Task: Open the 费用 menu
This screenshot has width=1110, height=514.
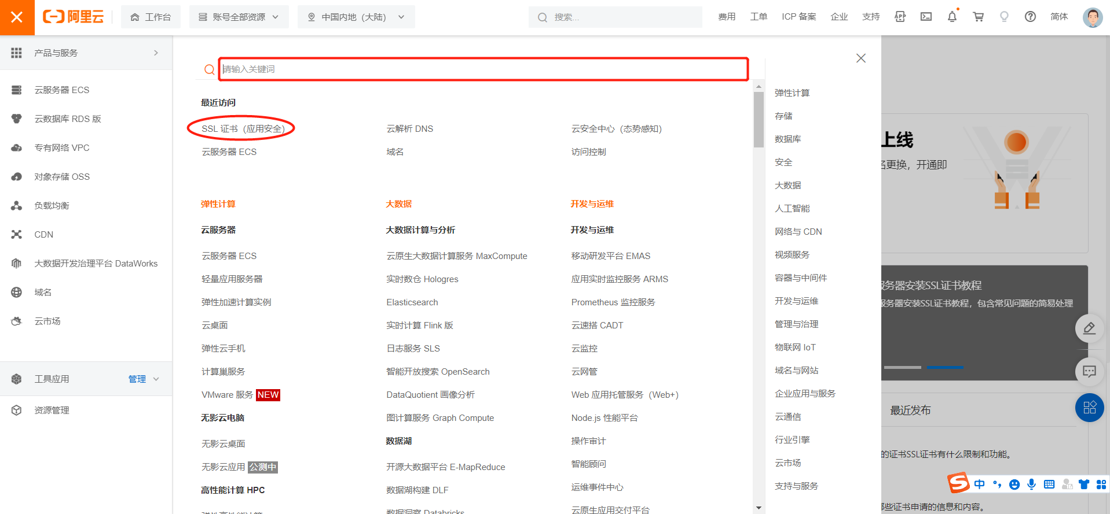Action: pyautogui.click(x=727, y=17)
